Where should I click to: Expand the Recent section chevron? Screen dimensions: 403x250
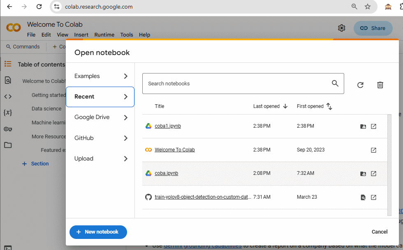(x=126, y=97)
